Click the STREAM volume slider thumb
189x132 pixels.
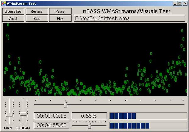coord(23,114)
